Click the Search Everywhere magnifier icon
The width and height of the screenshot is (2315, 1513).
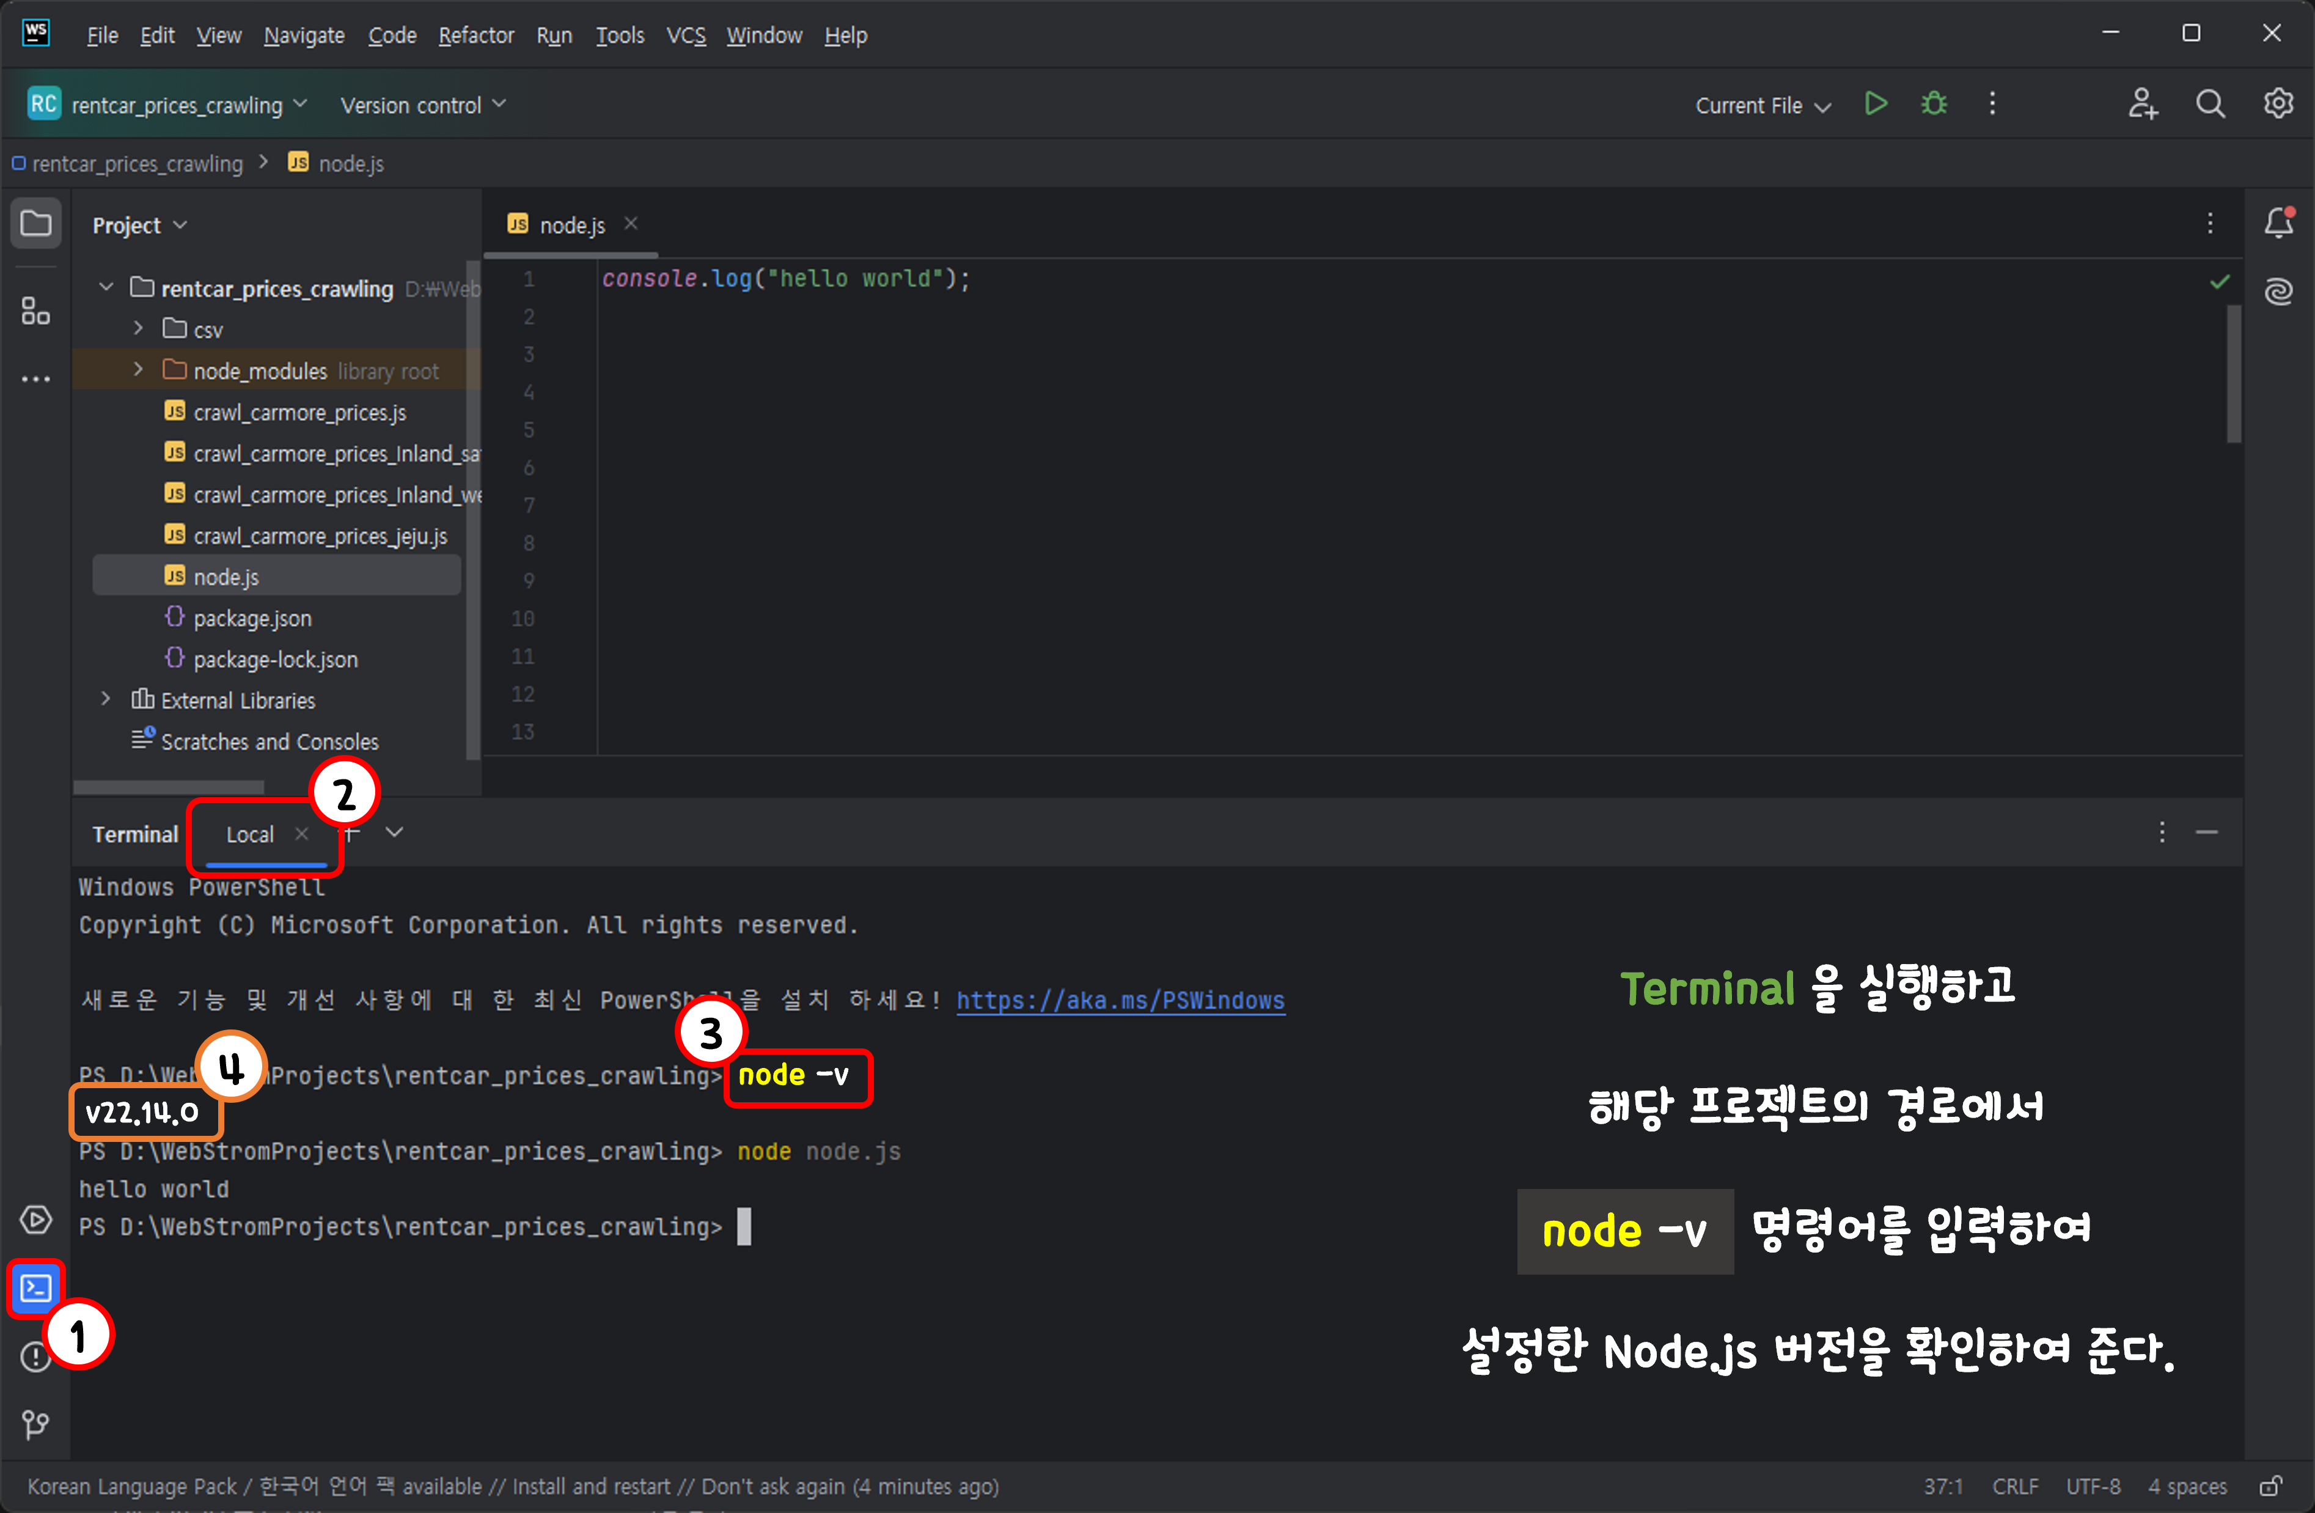[2210, 104]
